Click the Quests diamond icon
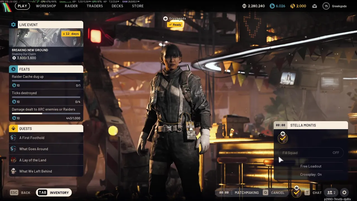This screenshot has width=357, height=201. tap(13, 128)
